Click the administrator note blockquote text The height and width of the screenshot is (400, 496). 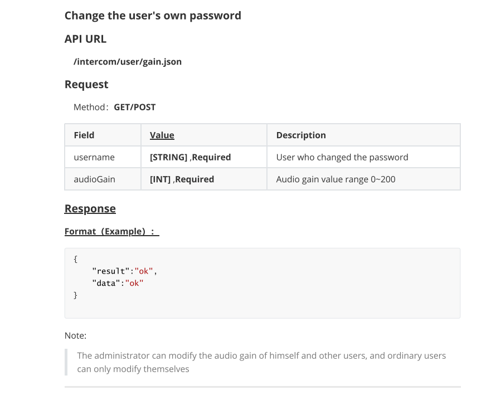[x=261, y=362]
